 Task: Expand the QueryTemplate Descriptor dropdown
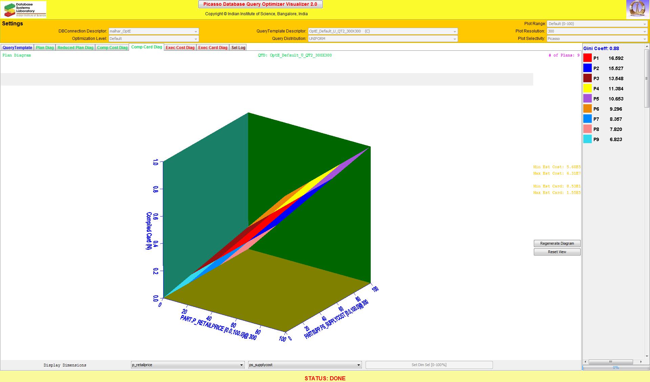(383, 31)
